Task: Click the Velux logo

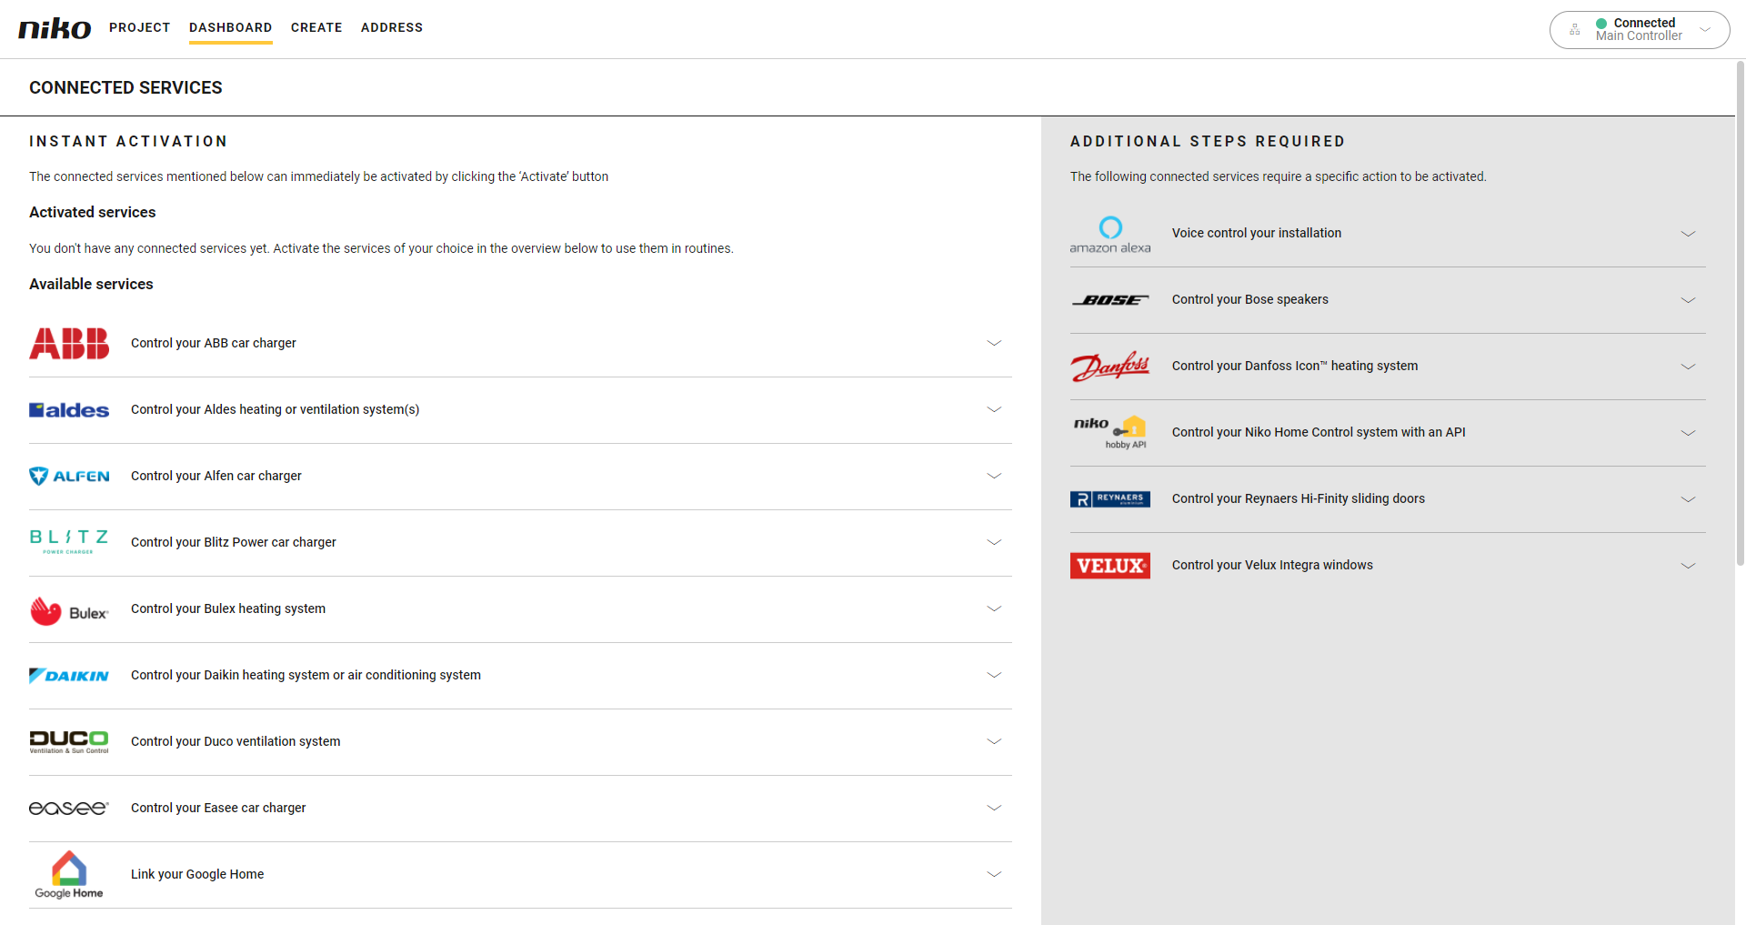Action: (1109, 566)
